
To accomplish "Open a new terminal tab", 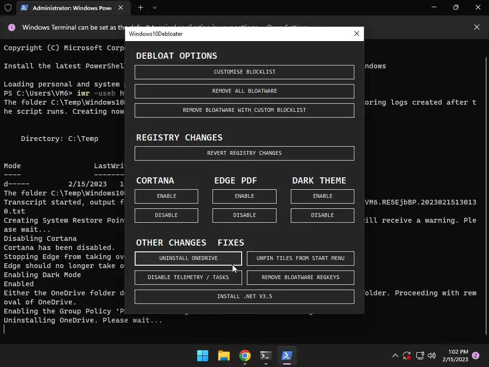I will point(141,8).
